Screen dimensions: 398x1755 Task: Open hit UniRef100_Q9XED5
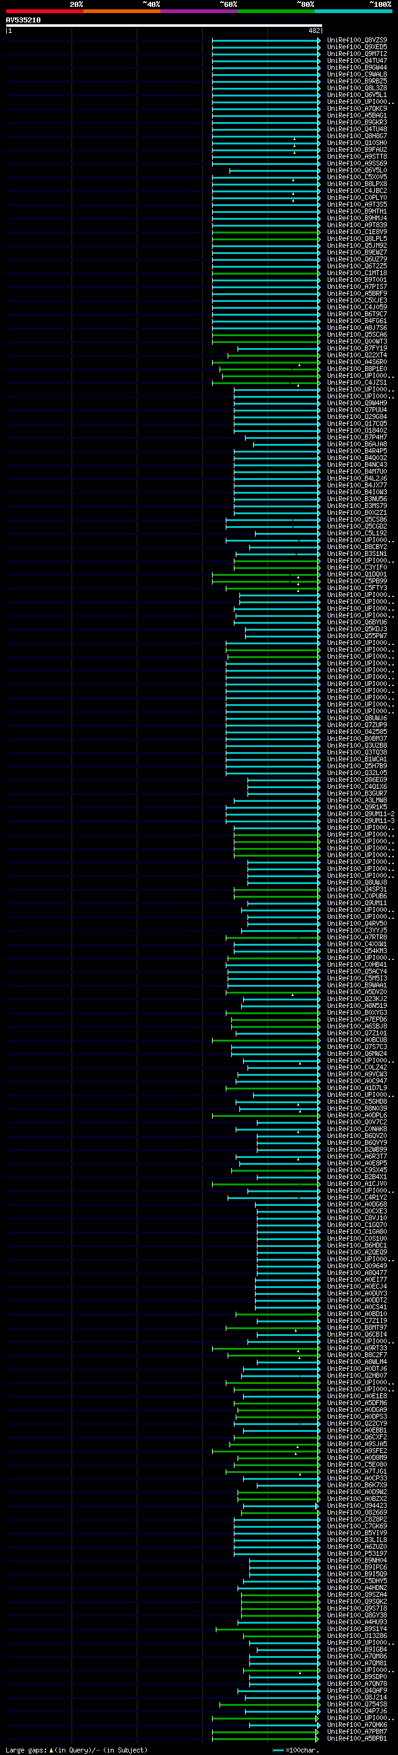(x=357, y=47)
